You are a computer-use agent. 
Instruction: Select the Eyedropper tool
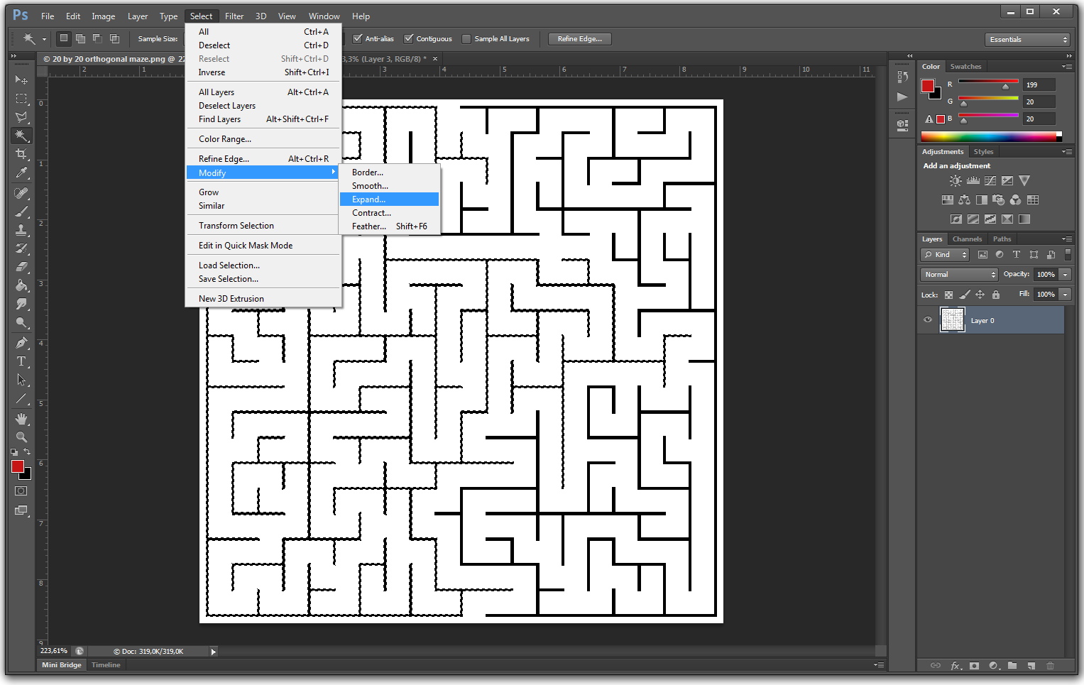21,172
